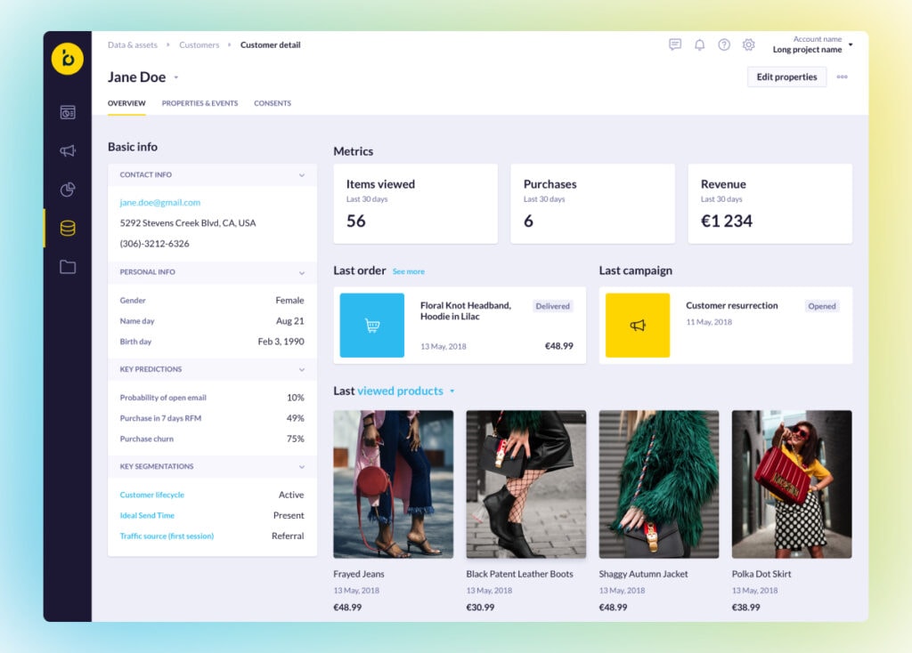The height and width of the screenshot is (653, 912).
Task: Open the Customer lifecycle link
Action: pos(151,495)
